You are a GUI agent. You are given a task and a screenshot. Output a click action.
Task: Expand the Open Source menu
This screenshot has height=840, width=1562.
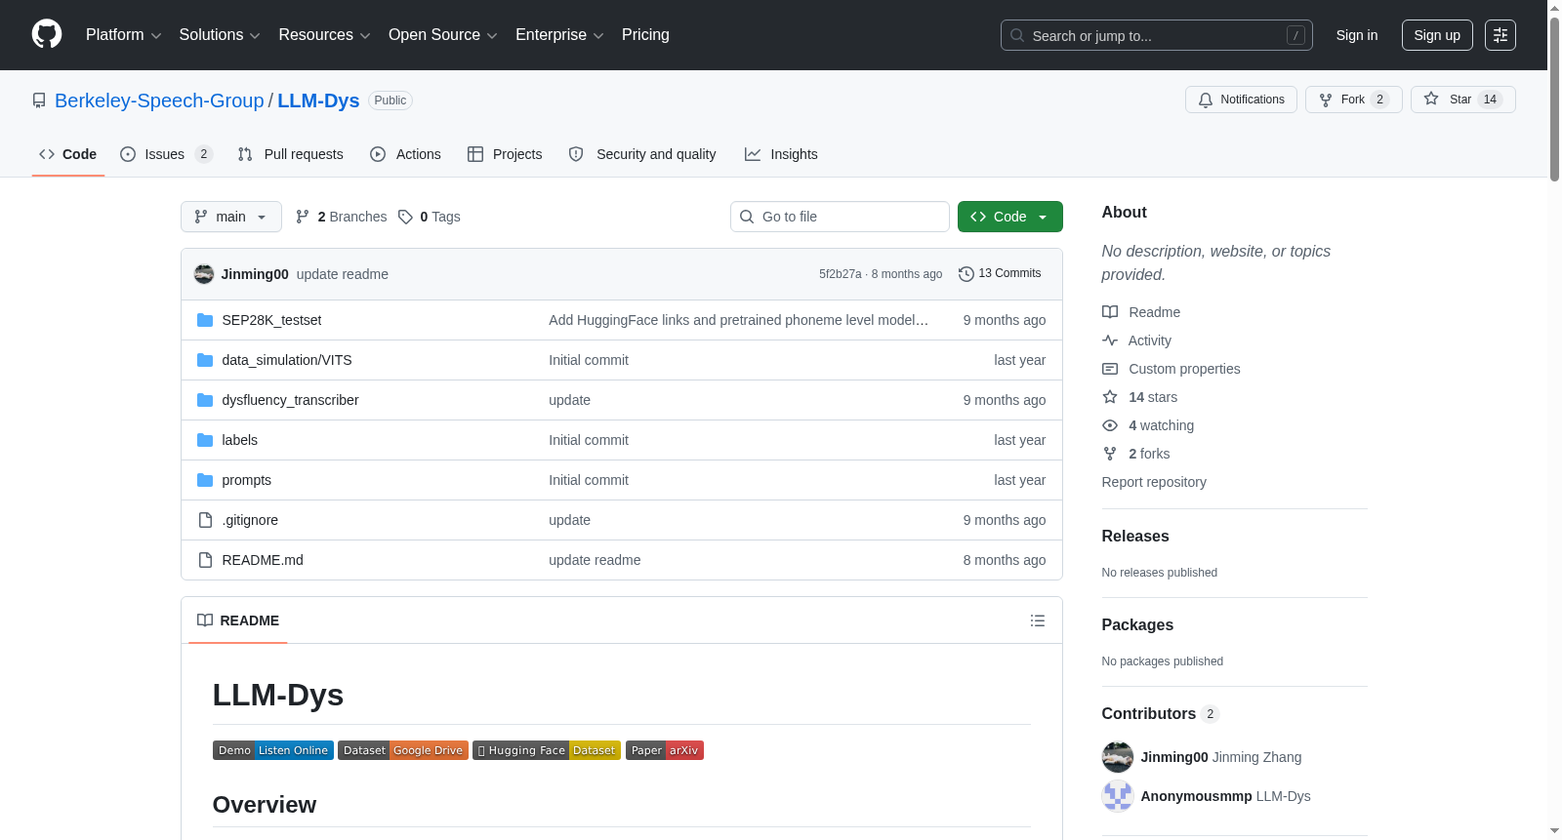(x=443, y=35)
